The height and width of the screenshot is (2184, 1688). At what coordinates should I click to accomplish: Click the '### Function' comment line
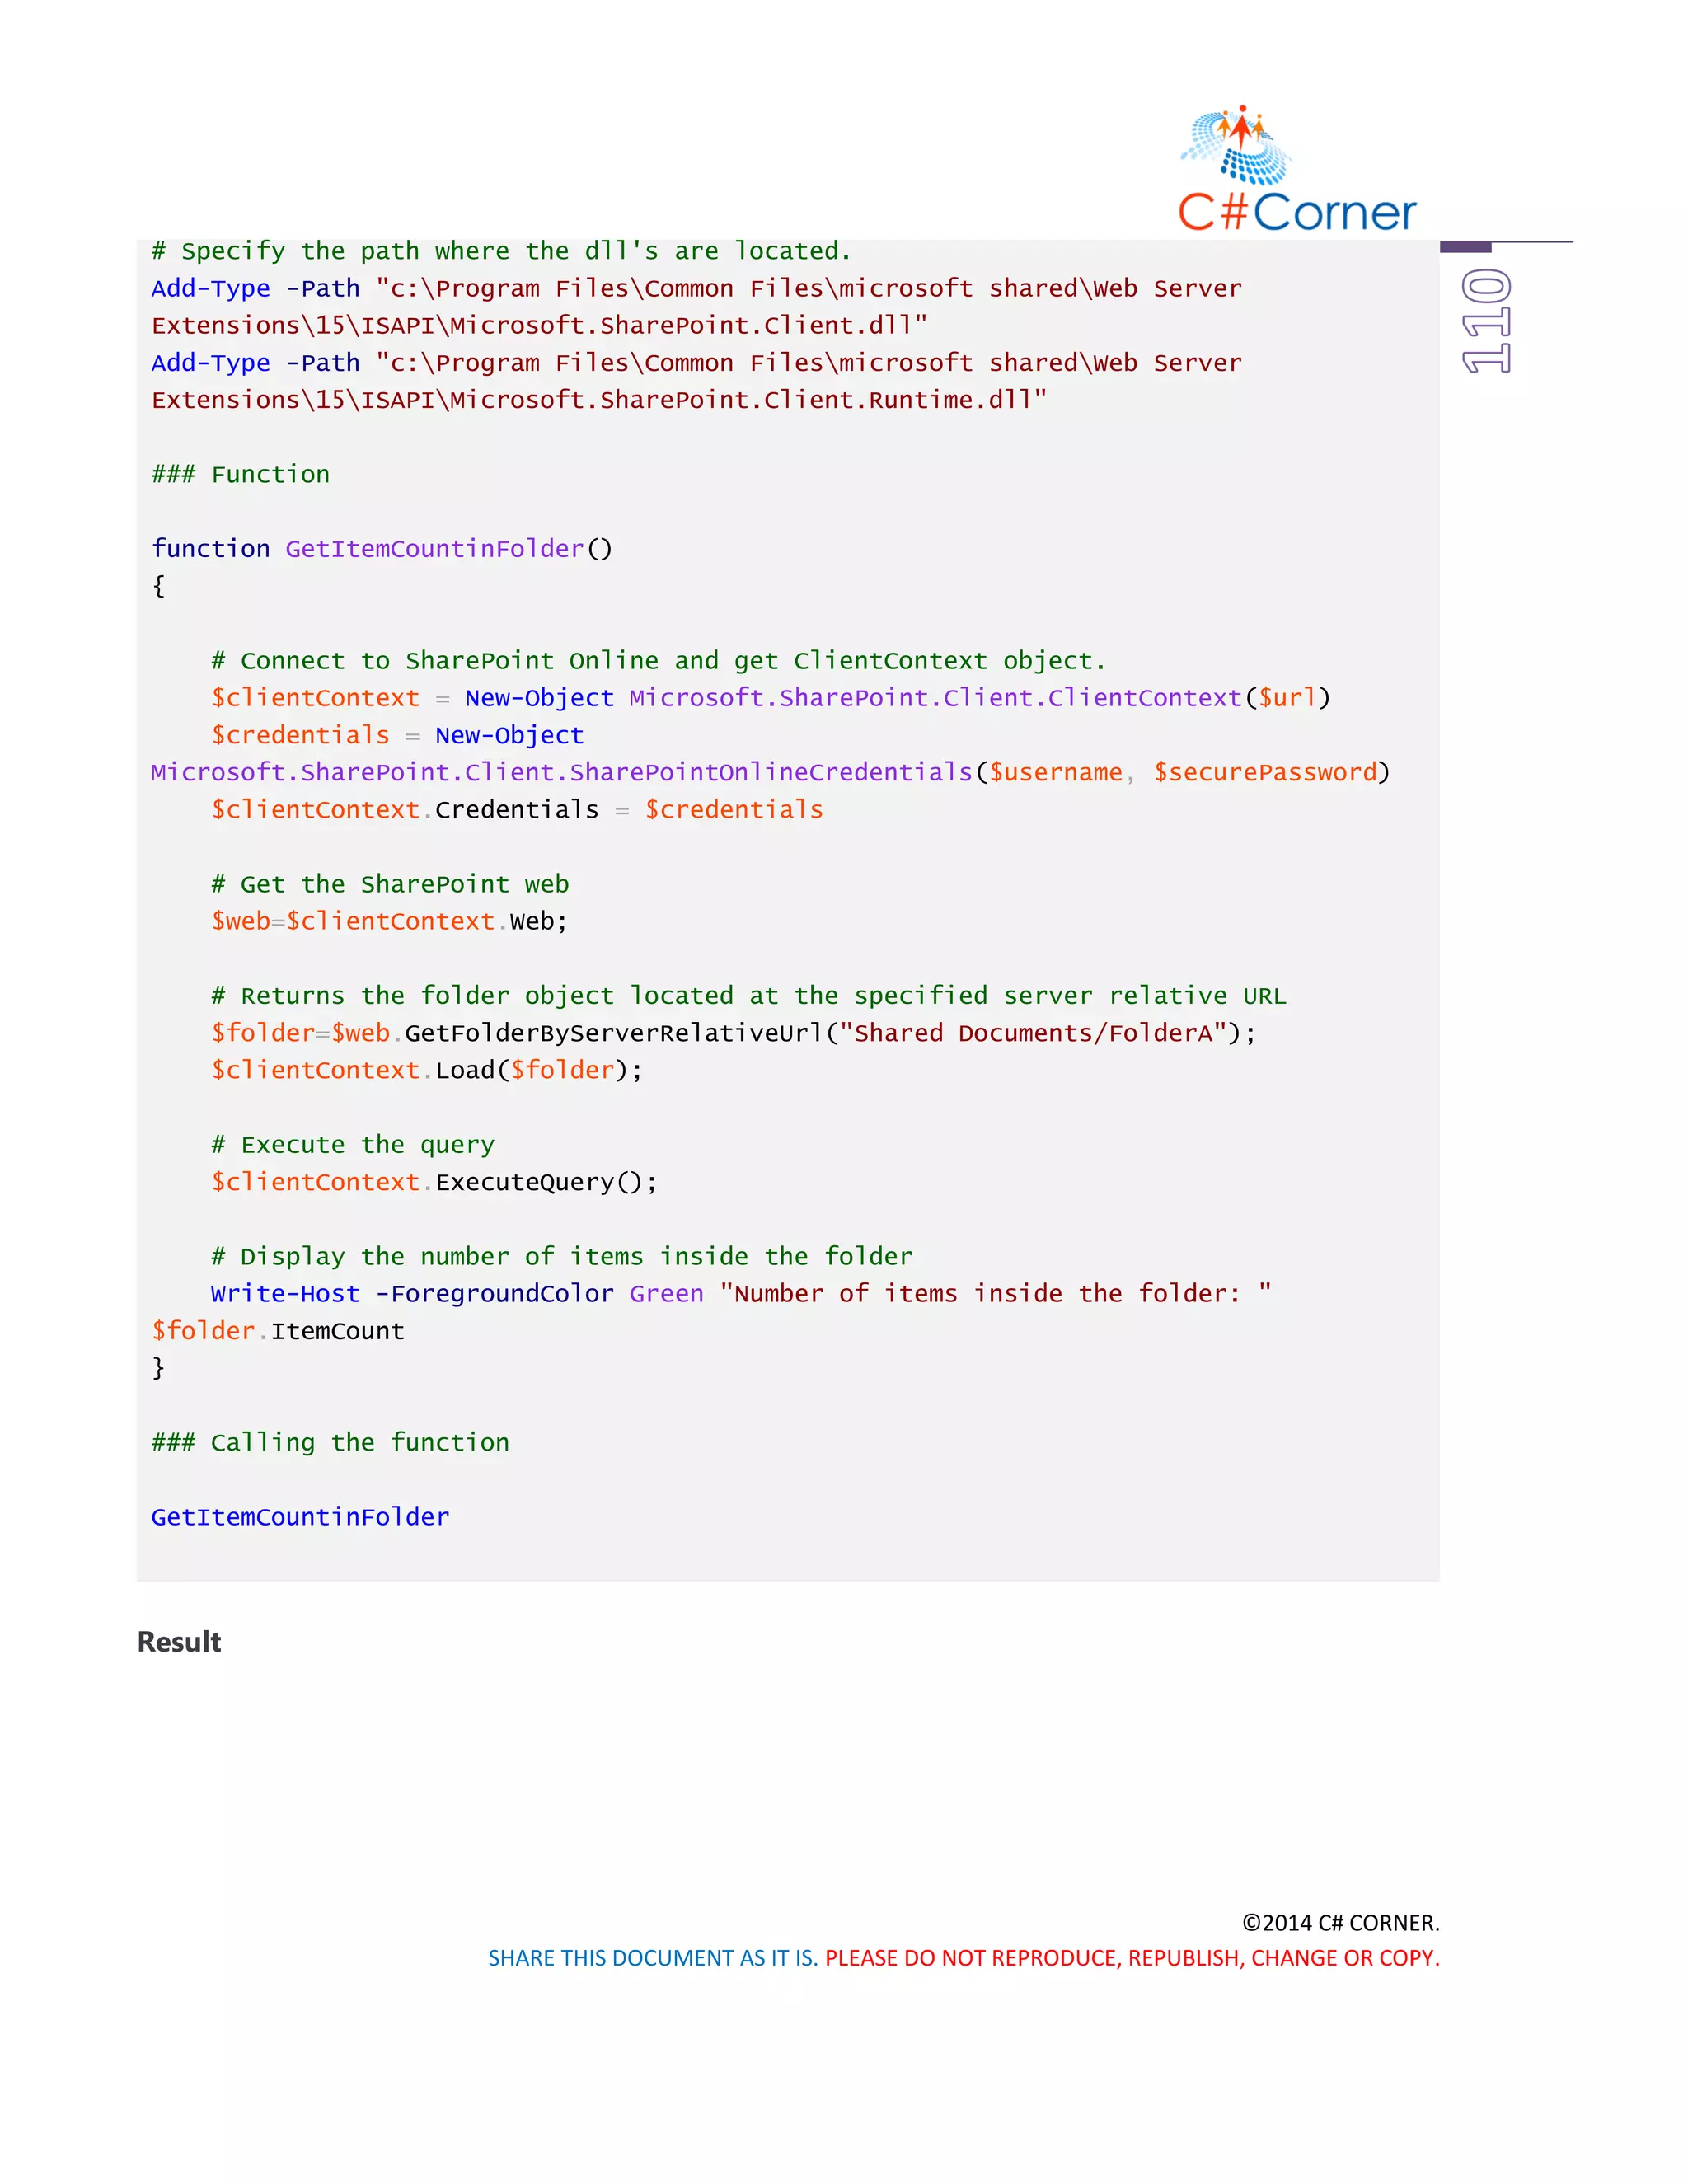tap(240, 474)
